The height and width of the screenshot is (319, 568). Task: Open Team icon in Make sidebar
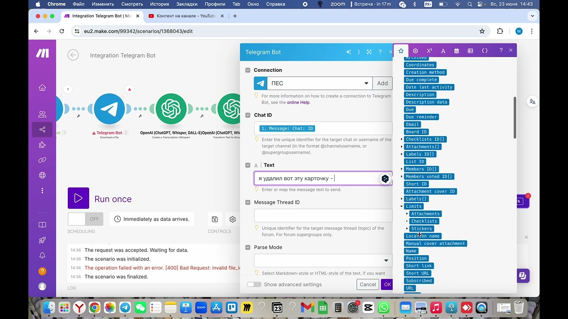tap(42, 114)
